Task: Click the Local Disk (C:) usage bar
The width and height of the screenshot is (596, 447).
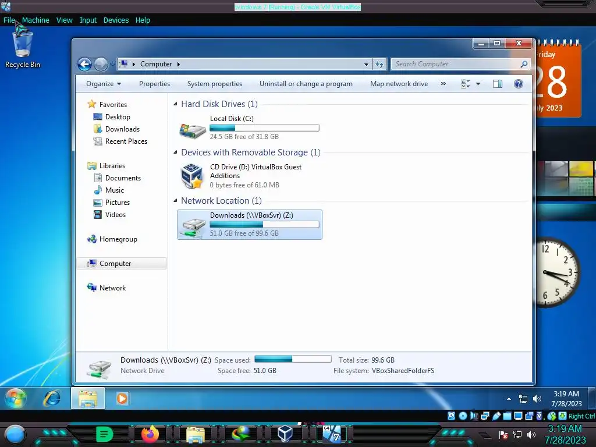Action: coord(264,128)
